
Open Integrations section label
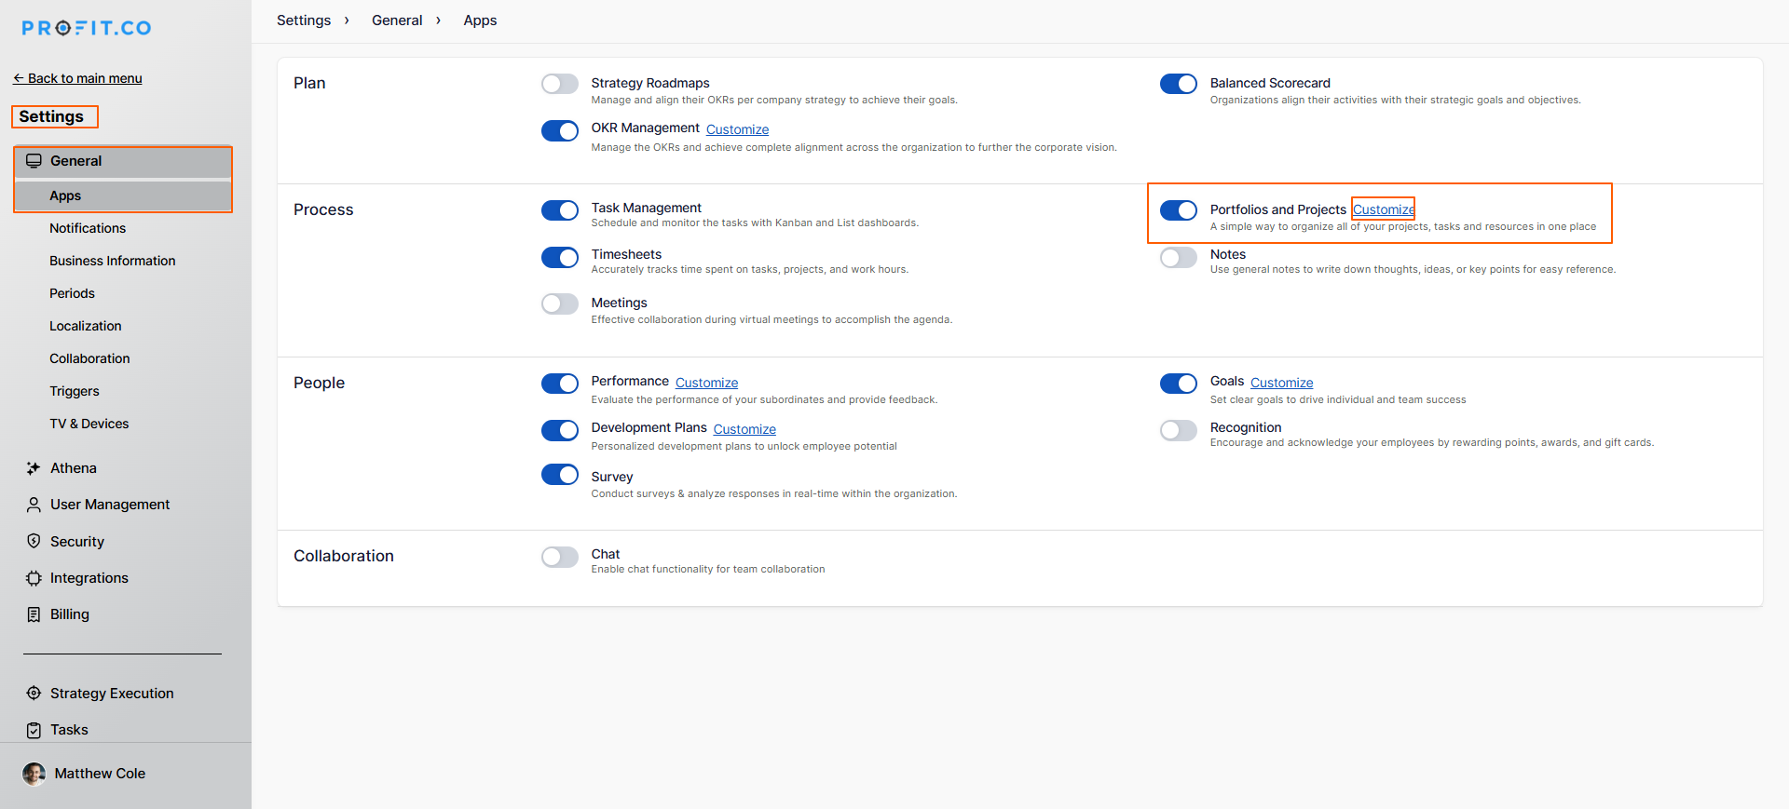coord(89,578)
